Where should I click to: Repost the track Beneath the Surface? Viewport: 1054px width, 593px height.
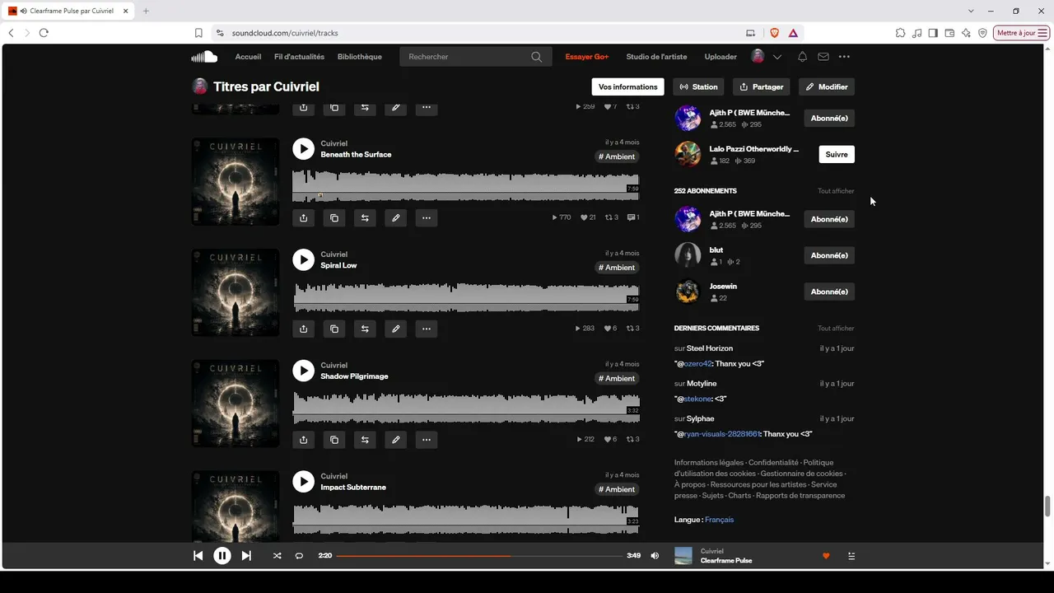pyautogui.click(x=365, y=218)
